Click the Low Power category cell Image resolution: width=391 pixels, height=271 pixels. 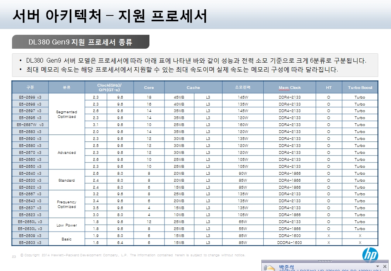(67, 225)
